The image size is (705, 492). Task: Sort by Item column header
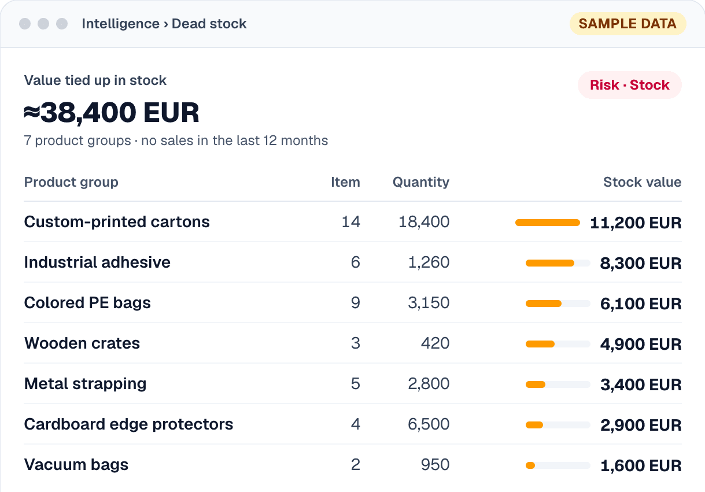point(345,182)
